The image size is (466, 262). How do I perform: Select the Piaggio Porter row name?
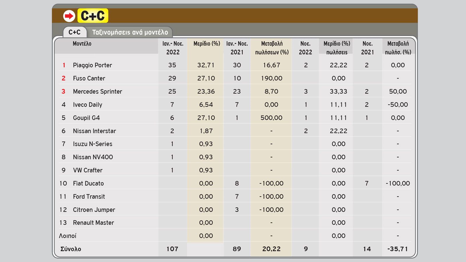[x=92, y=65]
